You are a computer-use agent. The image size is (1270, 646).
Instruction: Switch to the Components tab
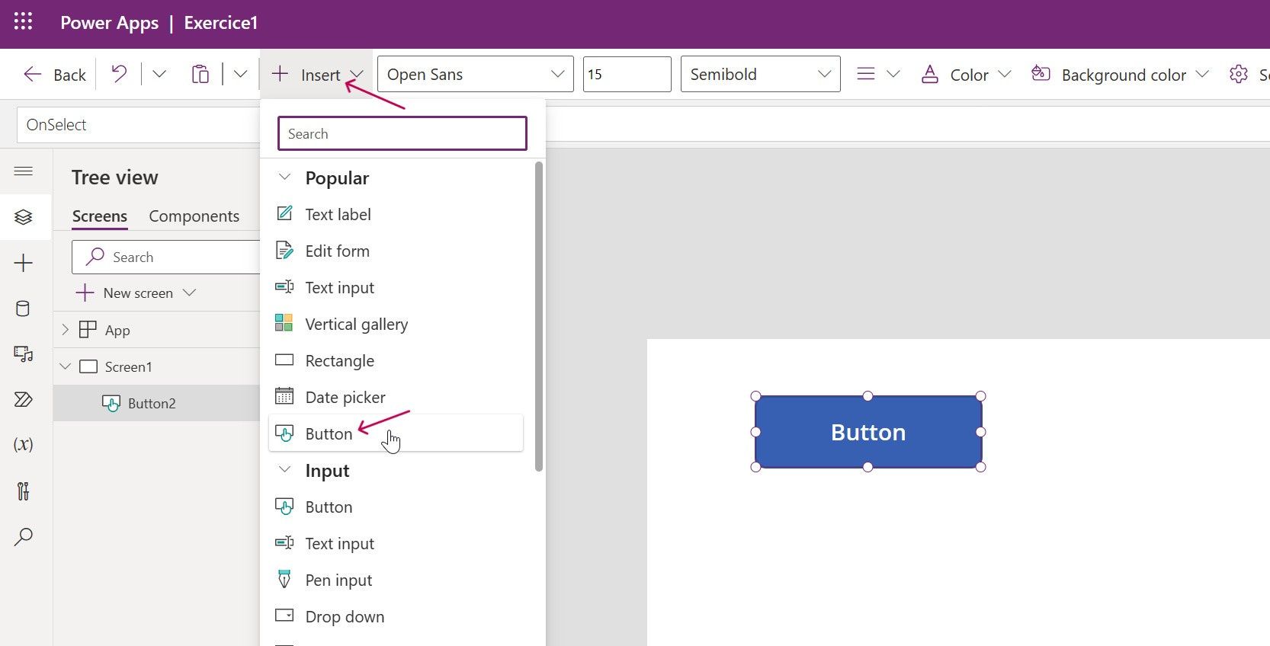pyautogui.click(x=194, y=216)
